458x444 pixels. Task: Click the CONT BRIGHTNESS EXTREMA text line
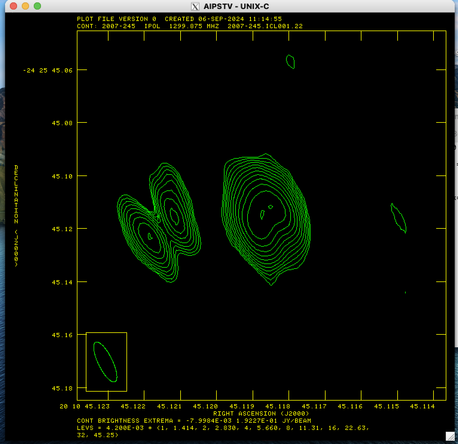click(194, 421)
